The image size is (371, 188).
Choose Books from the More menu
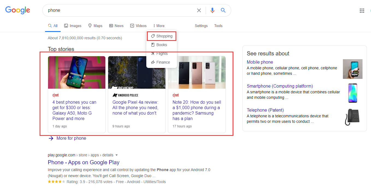(162, 45)
